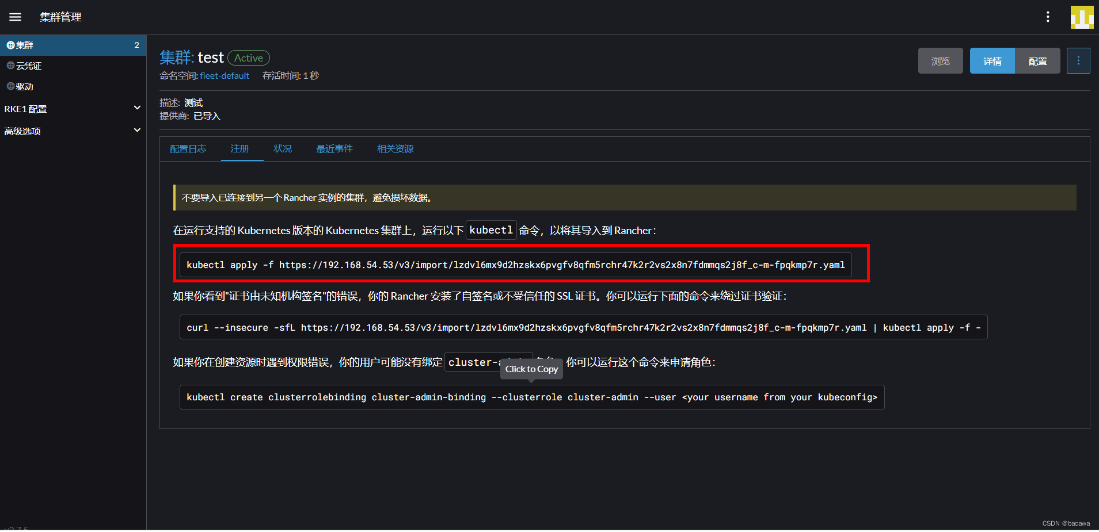Open the top header three-dot menu
The width and height of the screenshot is (1099, 532).
tap(1048, 17)
